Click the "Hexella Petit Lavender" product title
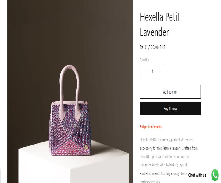221x183 pixels. (x=160, y=24)
